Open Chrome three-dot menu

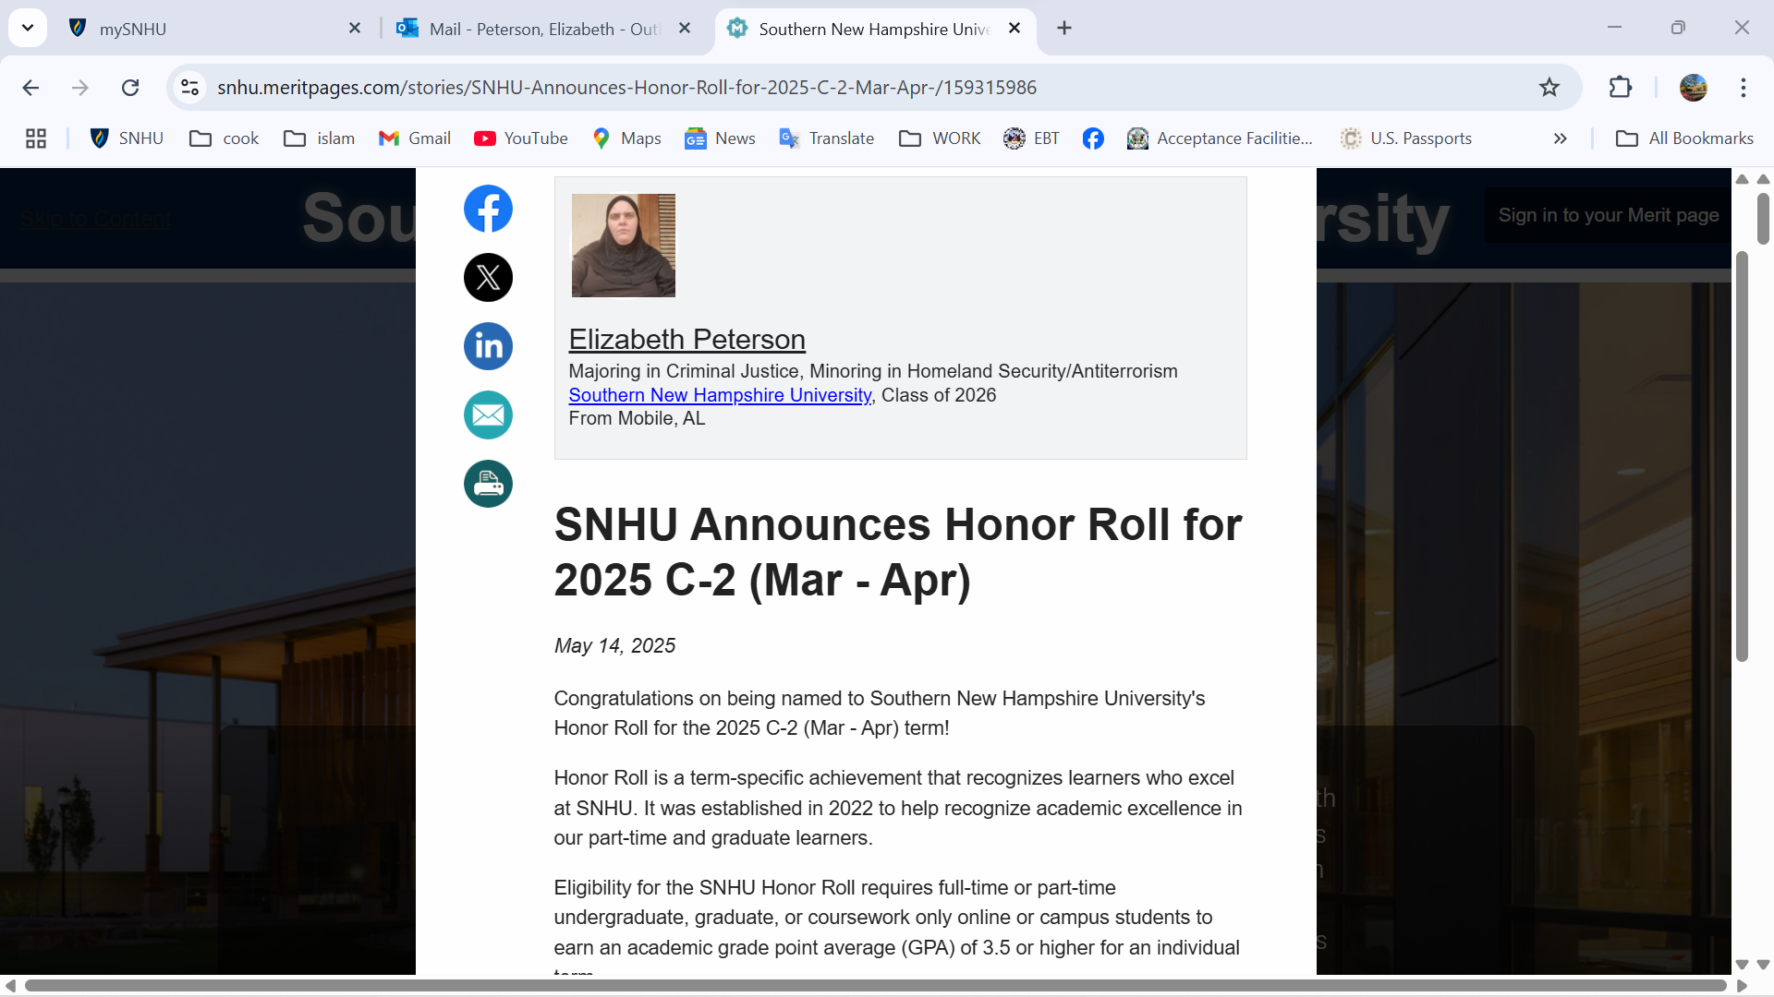(x=1744, y=88)
